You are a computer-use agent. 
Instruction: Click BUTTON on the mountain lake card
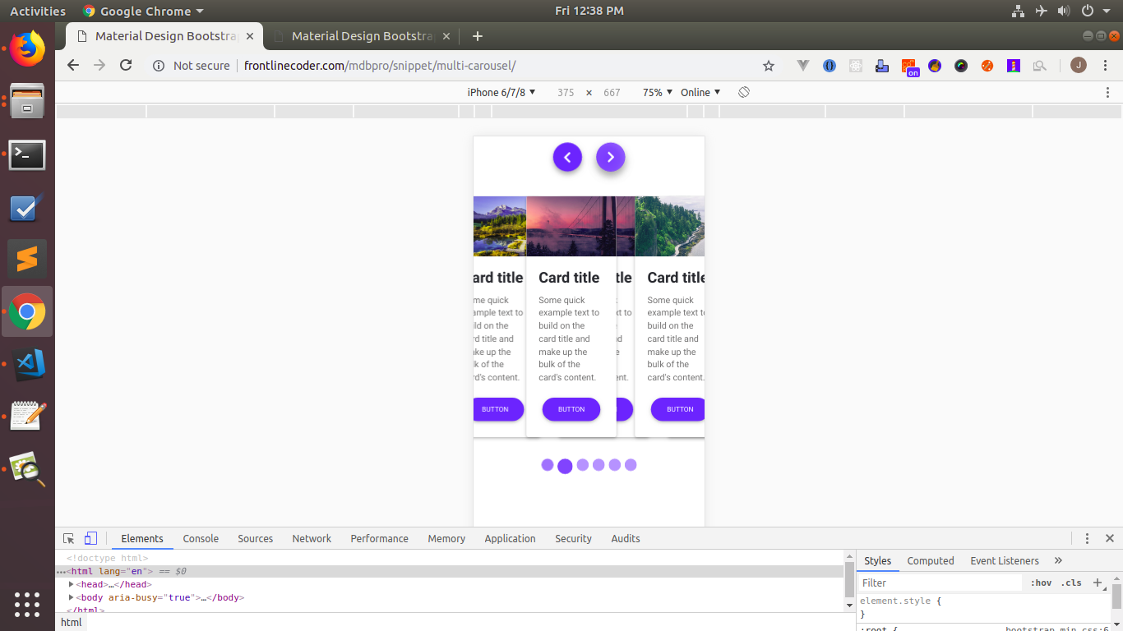click(x=499, y=409)
